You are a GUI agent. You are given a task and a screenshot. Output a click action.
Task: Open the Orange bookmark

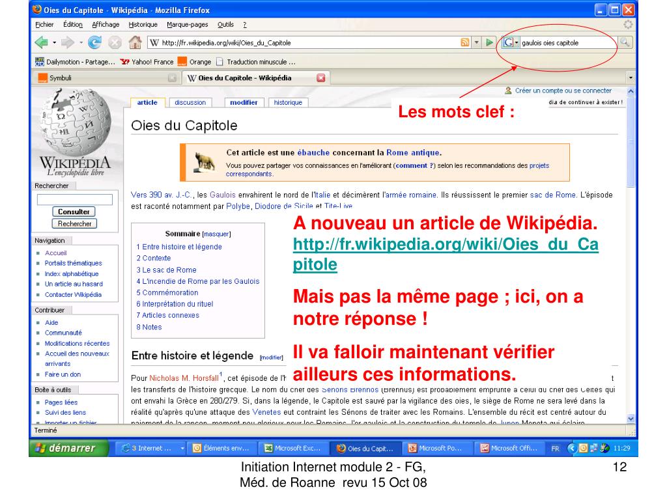click(194, 62)
